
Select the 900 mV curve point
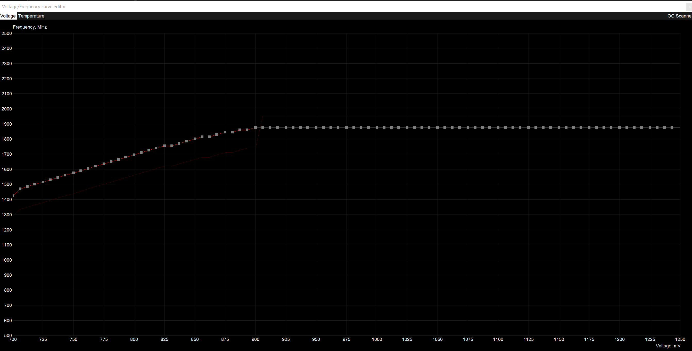click(x=256, y=127)
